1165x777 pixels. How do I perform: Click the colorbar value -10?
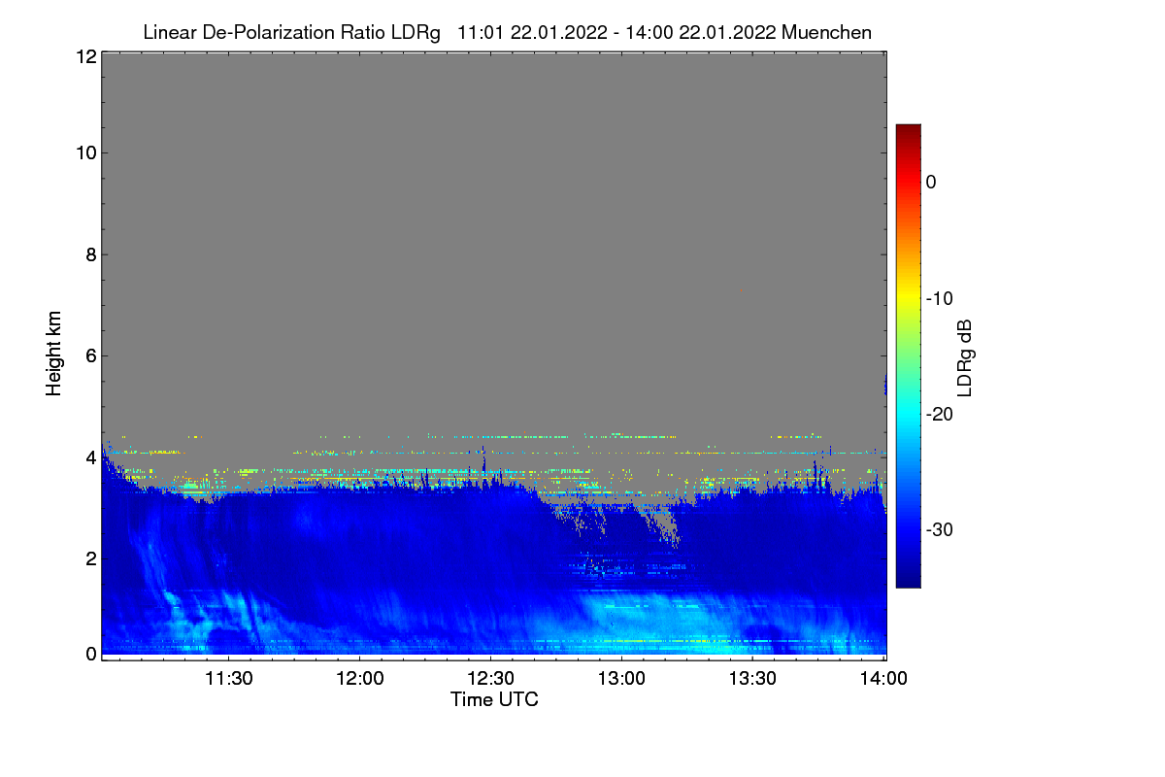pos(941,298)
